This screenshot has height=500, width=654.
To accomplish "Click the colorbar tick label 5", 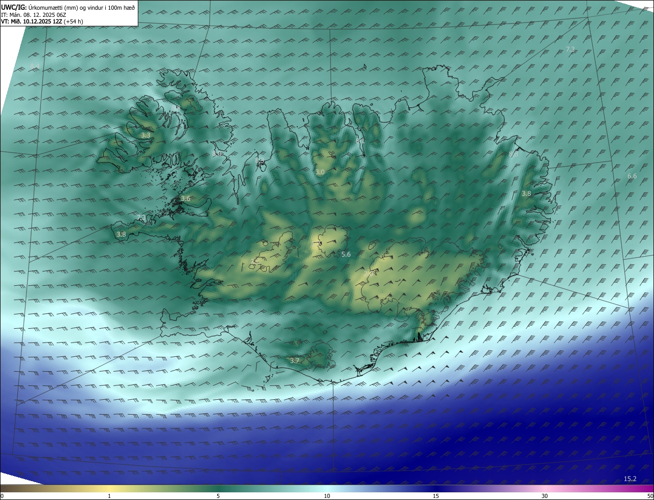I will click(x=218, y=496).
